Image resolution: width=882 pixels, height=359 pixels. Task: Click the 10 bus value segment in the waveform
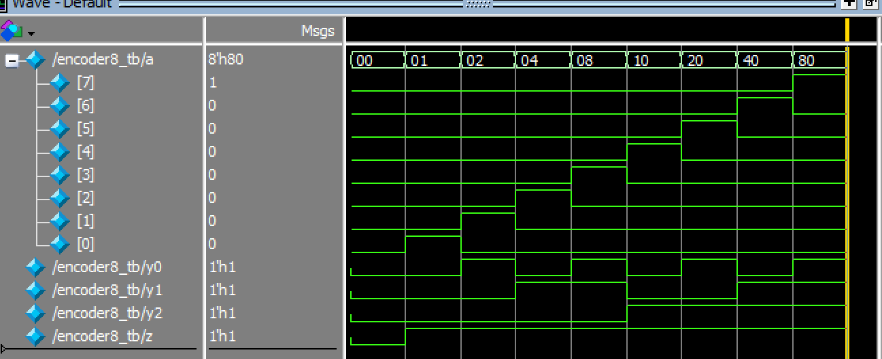pyautogui.click(x=653, y=61)
